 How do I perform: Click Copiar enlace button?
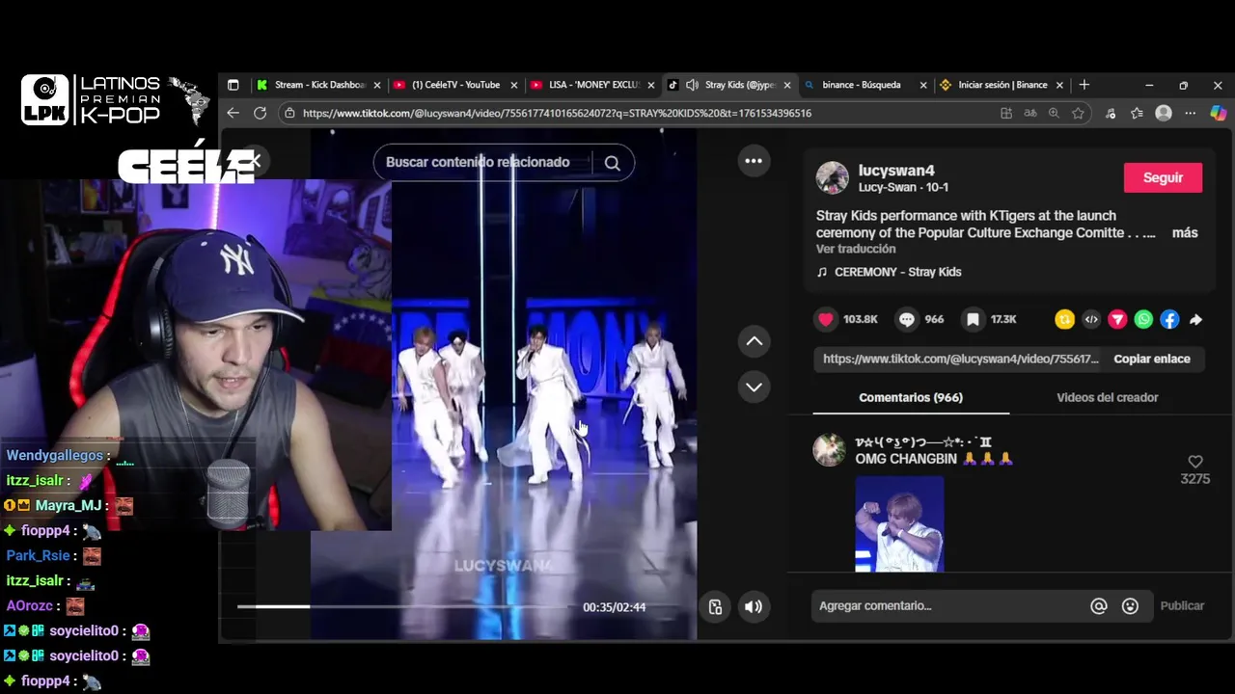[x=1152, y=359]
